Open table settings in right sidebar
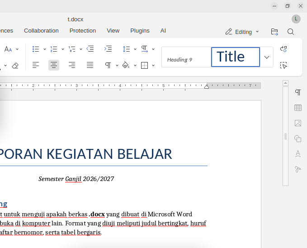The image size is (307, 248). [x=298, y=108]
